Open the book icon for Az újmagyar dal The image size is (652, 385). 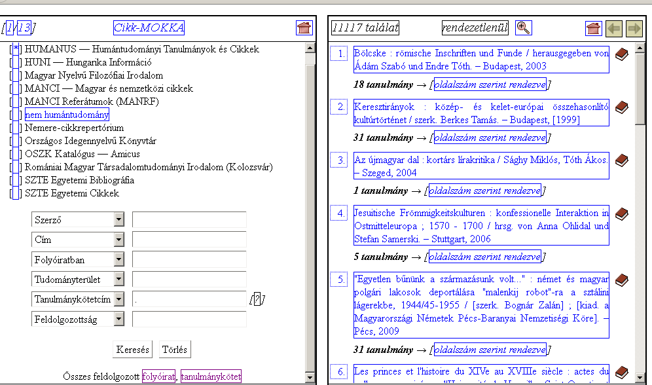tap(621, 160)
